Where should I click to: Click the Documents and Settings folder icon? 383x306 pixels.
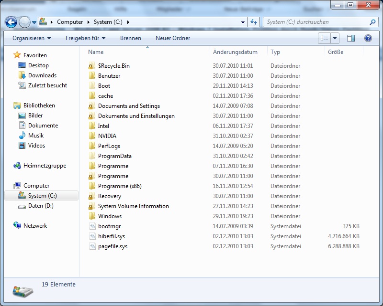click(x=92, y=106)
